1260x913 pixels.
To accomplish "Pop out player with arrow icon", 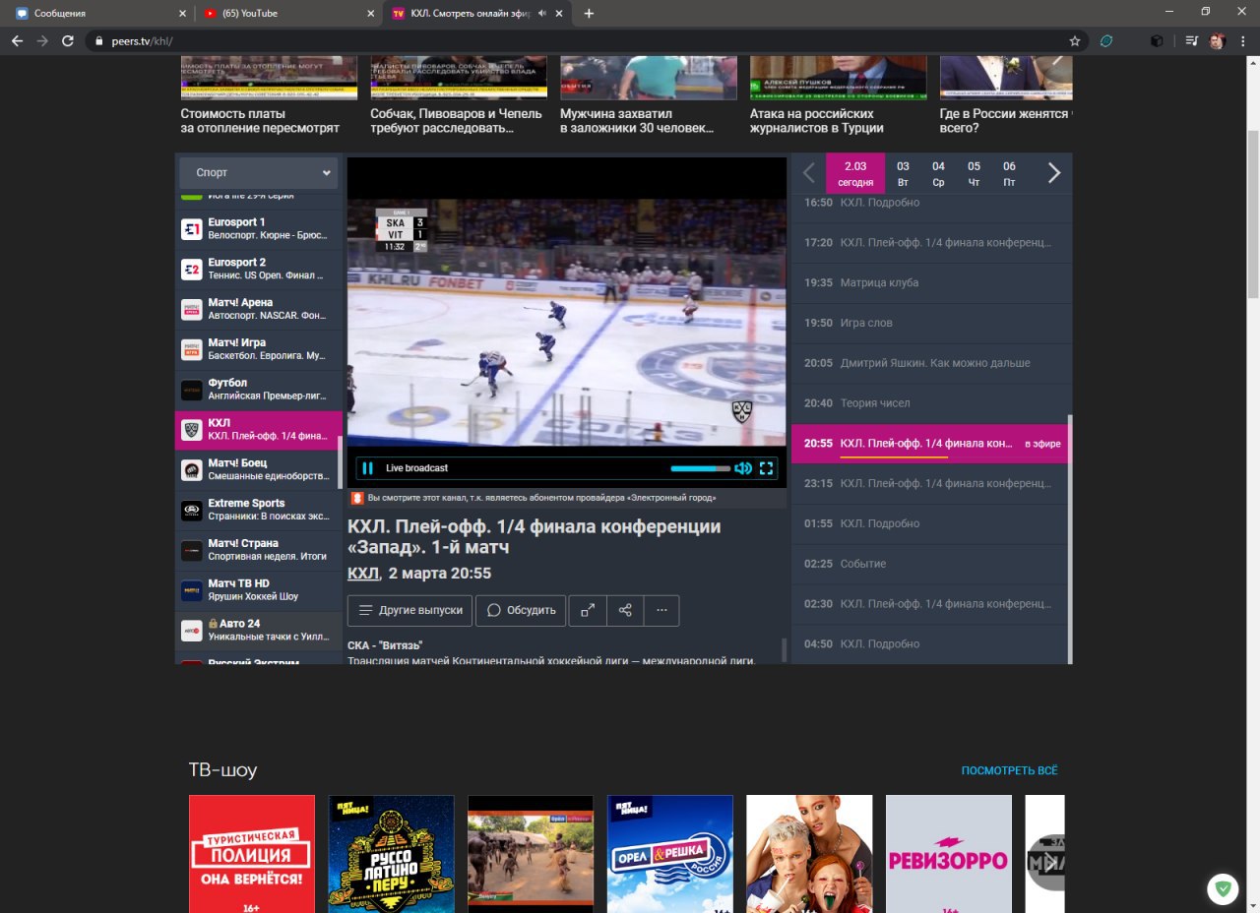I will pos(588,610).
